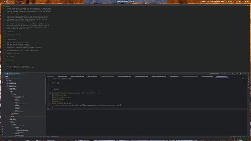
Task: Switch to workspace 1 in top panel
Action: point(2,1)
